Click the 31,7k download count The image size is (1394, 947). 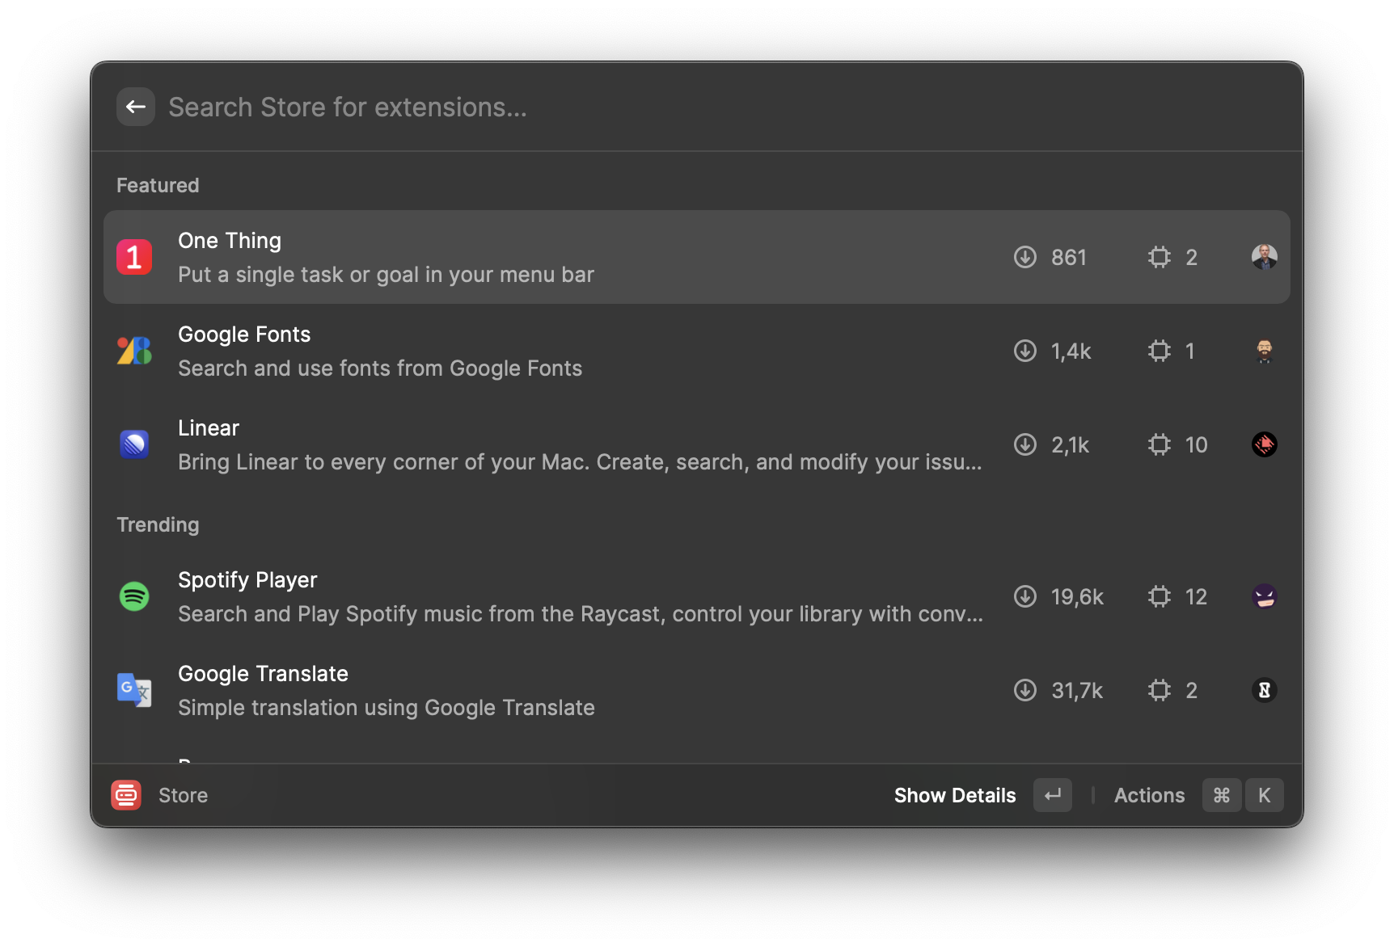coord(1077,690)
